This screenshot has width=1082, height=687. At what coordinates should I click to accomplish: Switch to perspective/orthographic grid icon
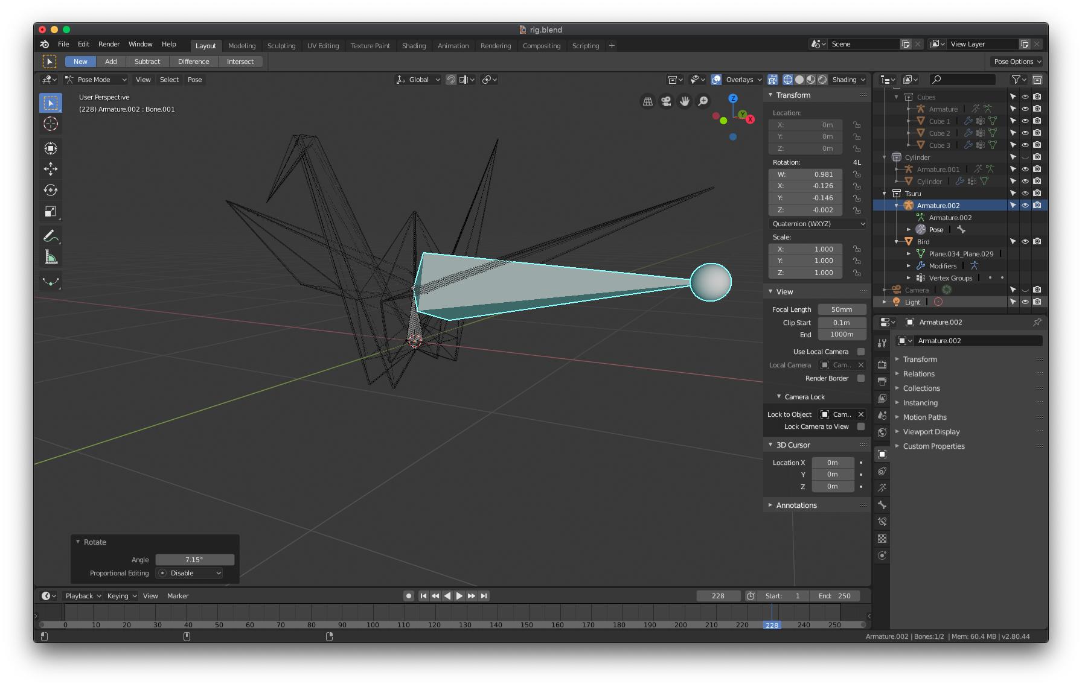tap(647, 101)
